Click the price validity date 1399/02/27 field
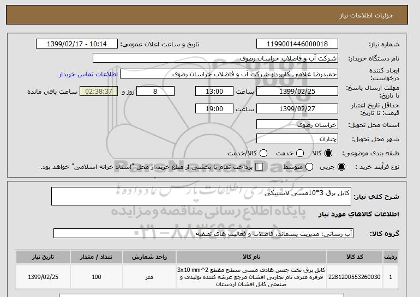The height and width of the screenshot is (297, 420). (297, 108)
